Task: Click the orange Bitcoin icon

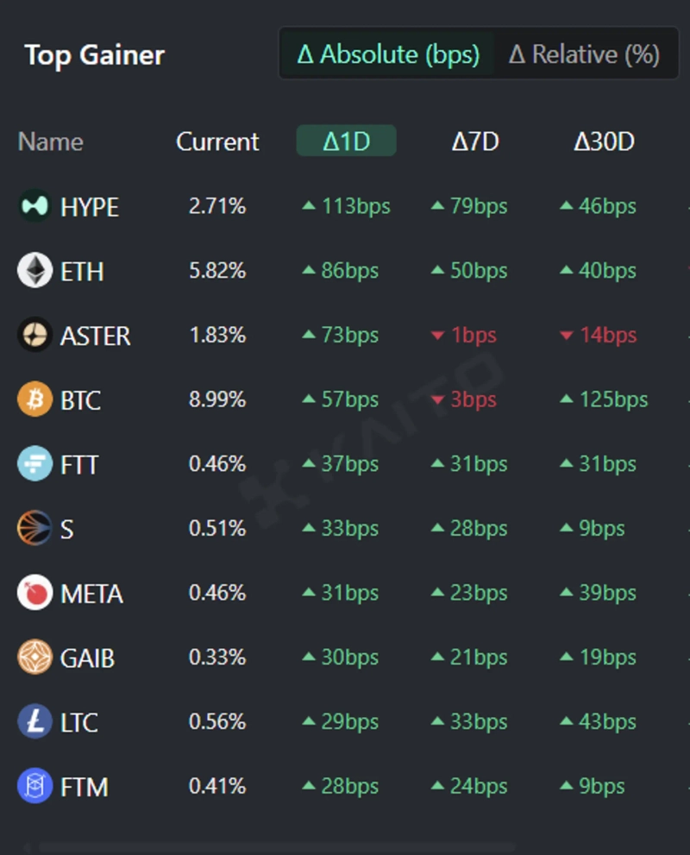Action: [x=35, y=399]
